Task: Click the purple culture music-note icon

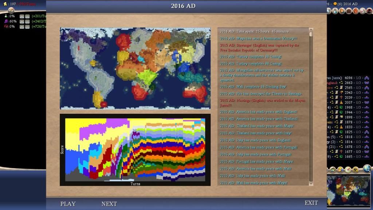Action: point(6,21)
